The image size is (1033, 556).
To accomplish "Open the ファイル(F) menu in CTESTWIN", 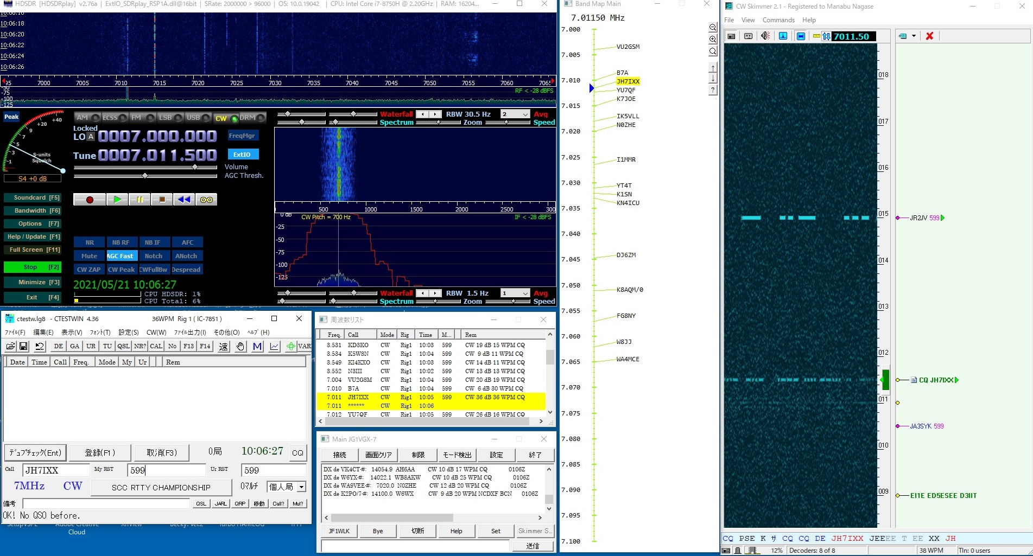I will click(15, 333).
